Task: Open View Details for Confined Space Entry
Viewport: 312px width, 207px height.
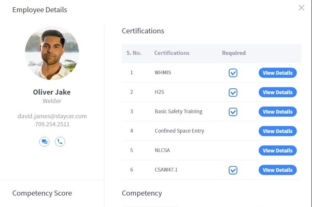Action: click(277, 131)
